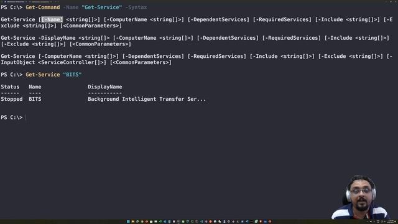Click the DisplayName column header
398x224 pixels.
105,87
